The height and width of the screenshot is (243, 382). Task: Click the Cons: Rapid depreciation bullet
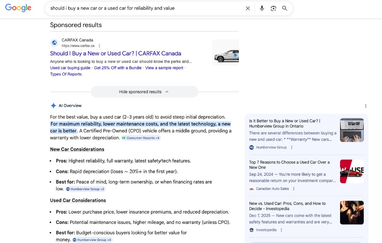point(117,172)
